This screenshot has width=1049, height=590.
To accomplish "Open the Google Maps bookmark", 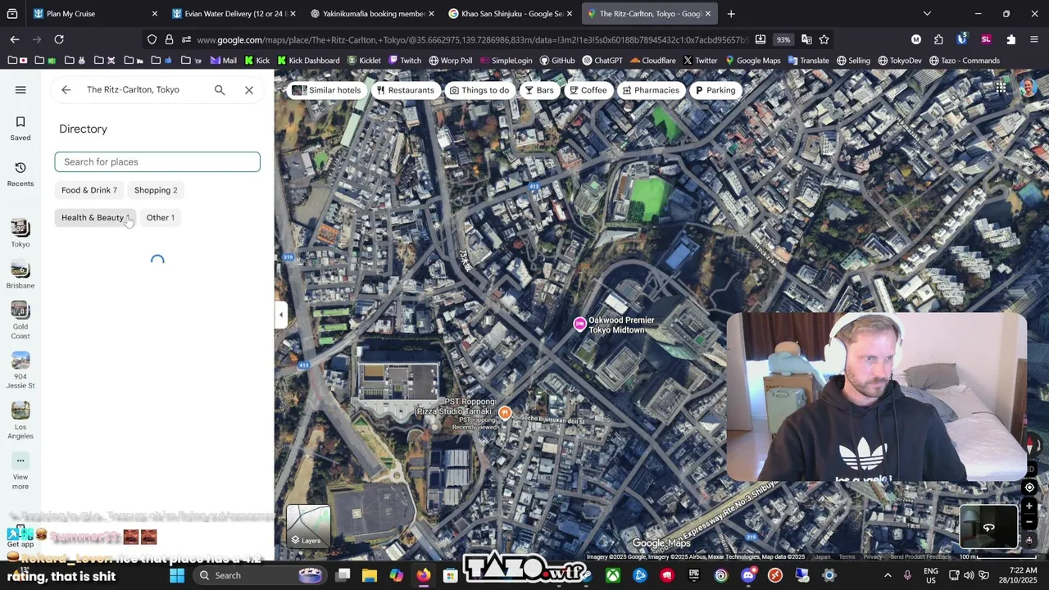I will coord(752,61).
